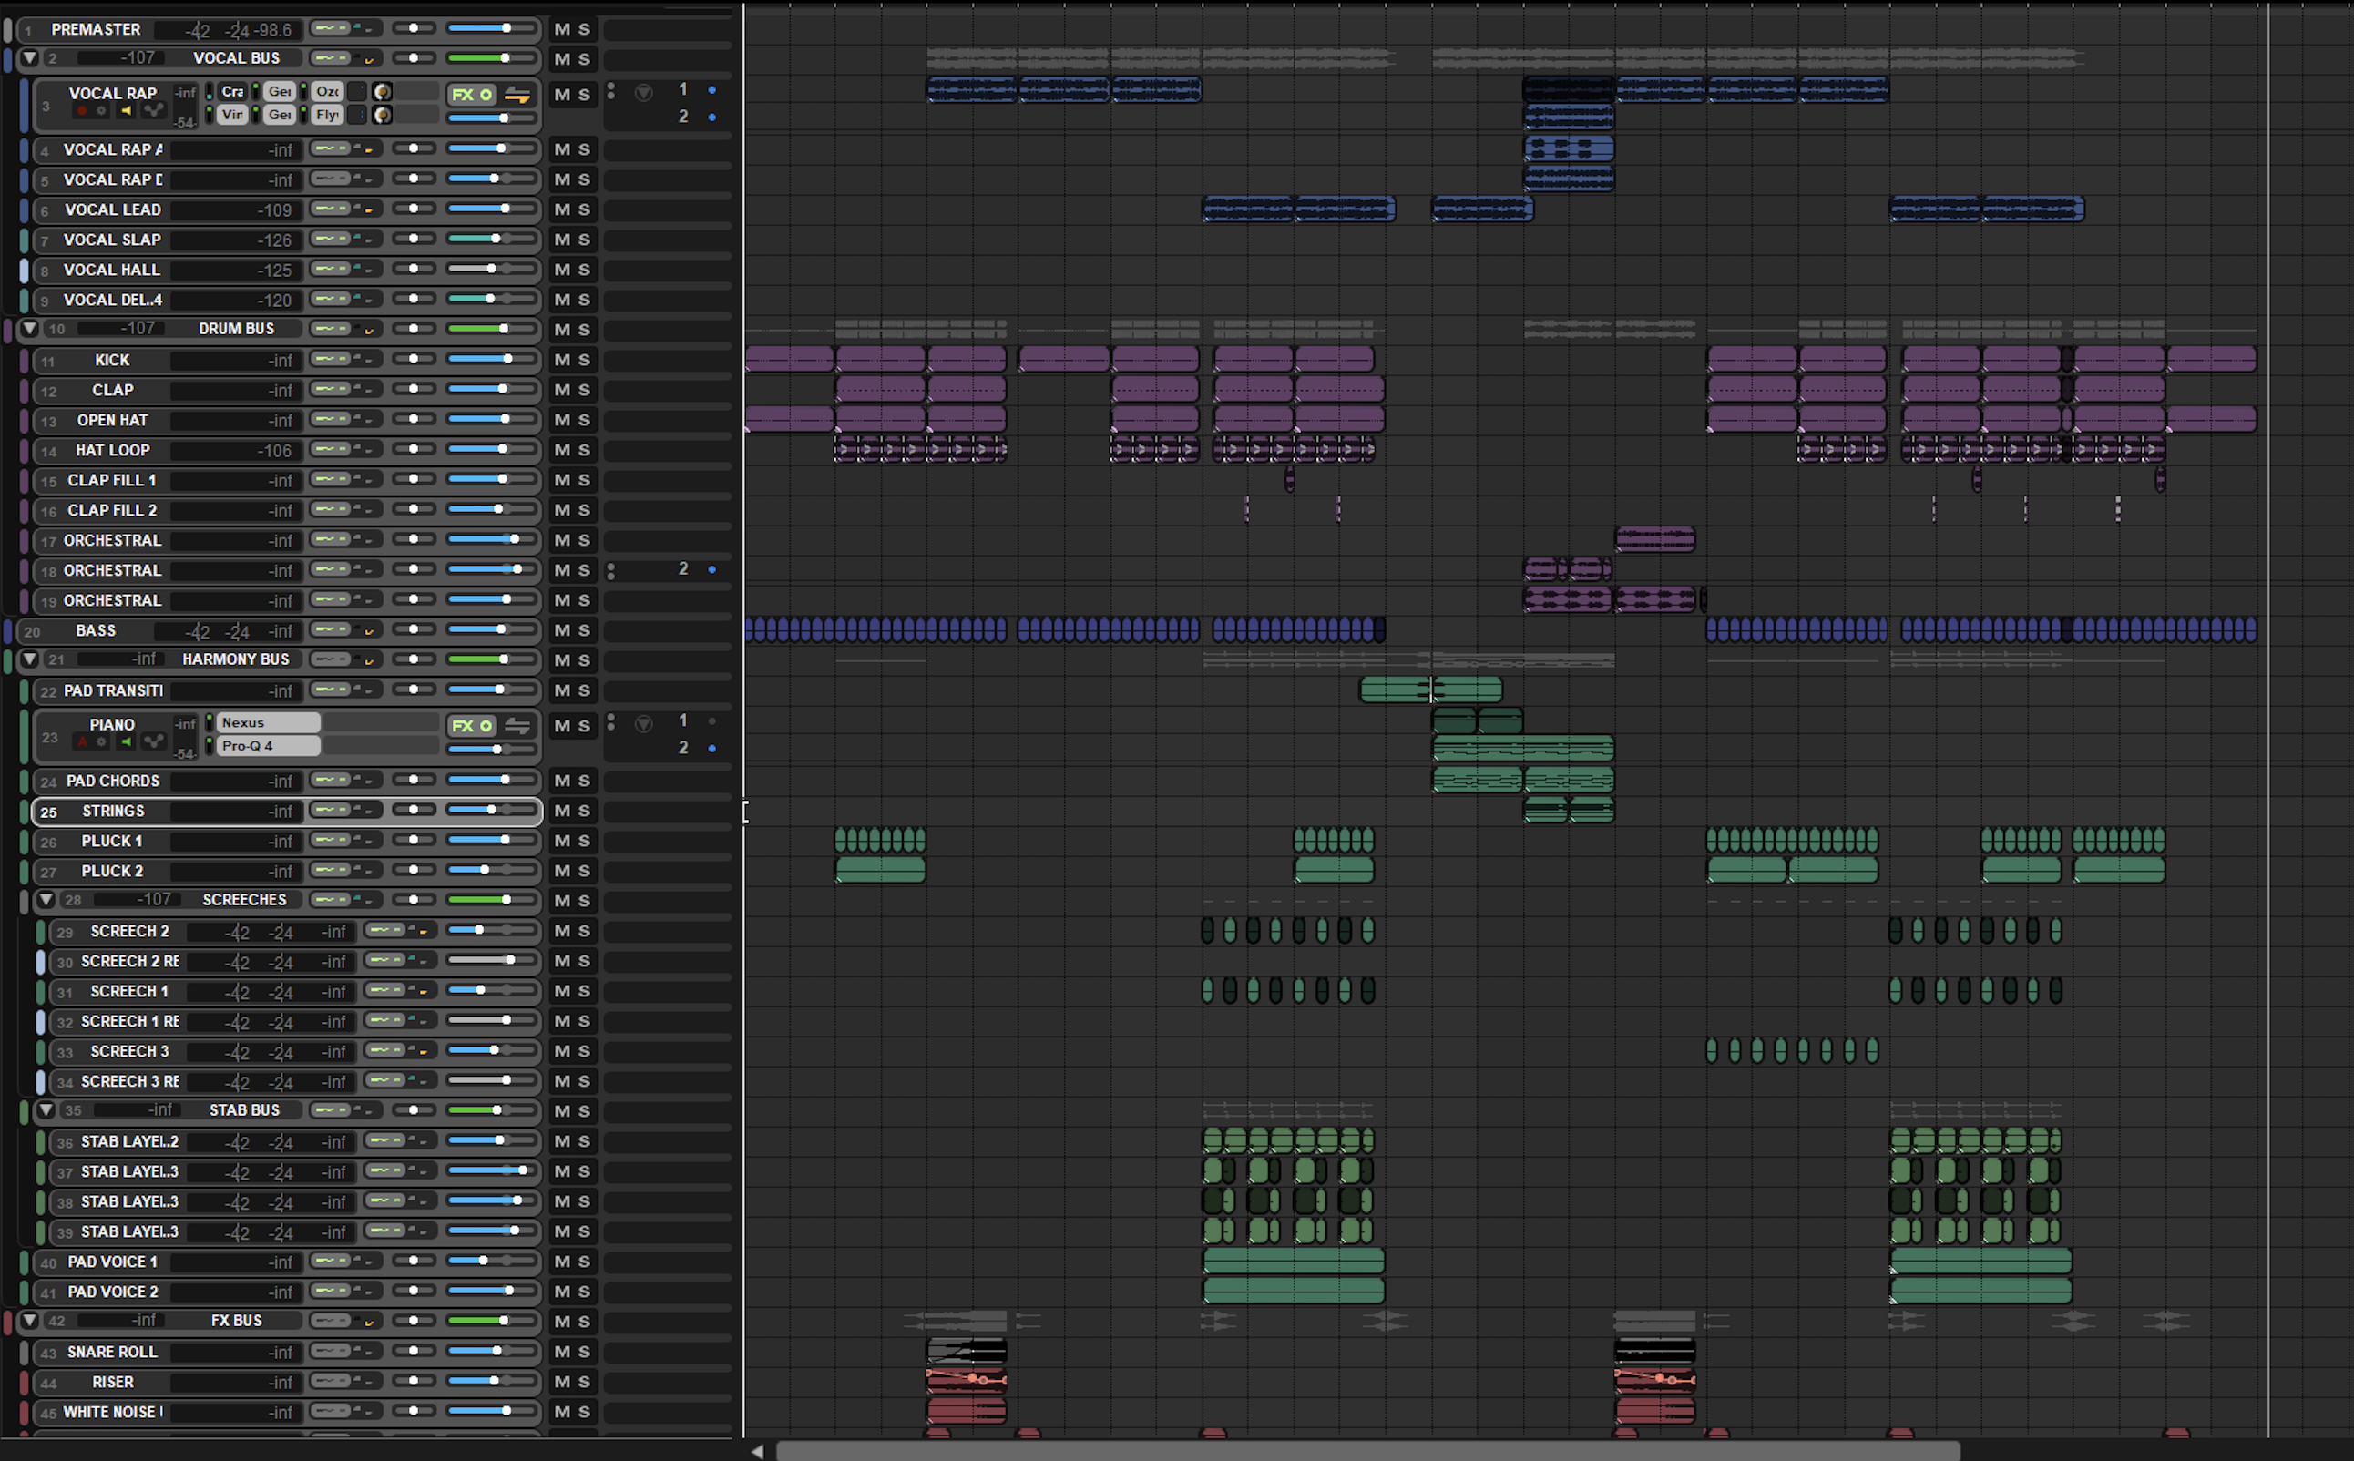Mute the DRUM BUS track
Screen dimensions: 2354x1461
(x=561, y=330)
